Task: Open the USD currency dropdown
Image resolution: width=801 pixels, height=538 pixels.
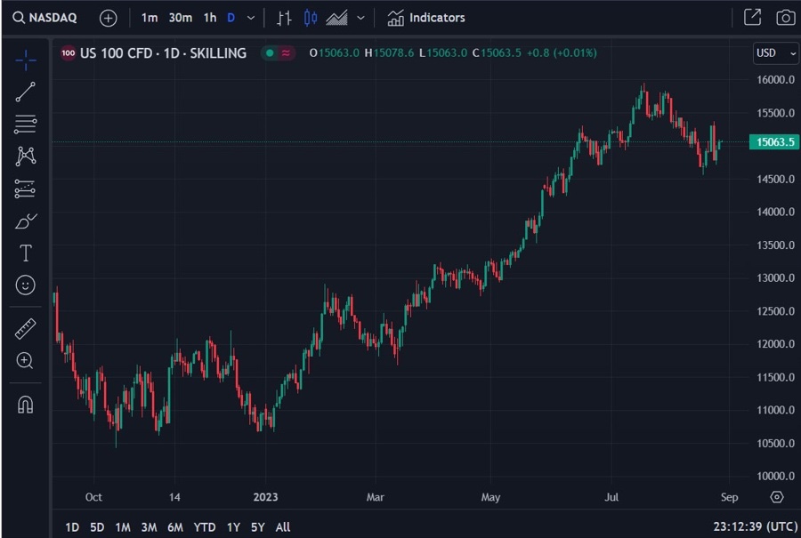Action: pyautogui.click(x=774, y=53)
